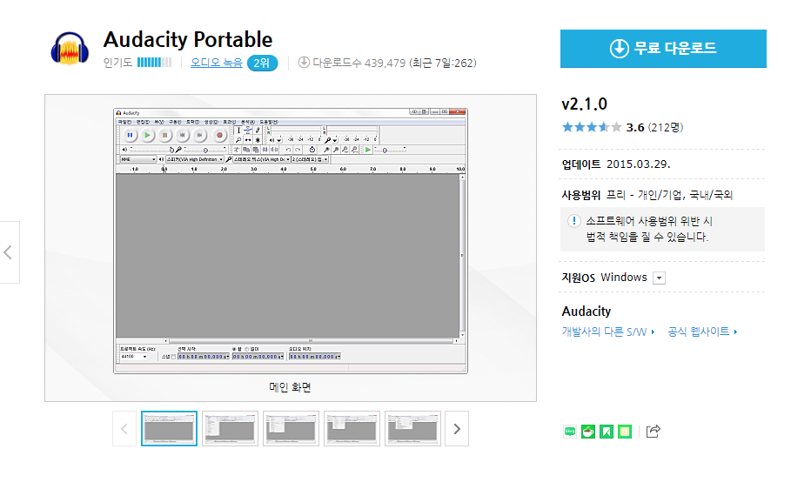Go to previous page with left-edge arrow
The image size is (791, 489).
[9, 252]
